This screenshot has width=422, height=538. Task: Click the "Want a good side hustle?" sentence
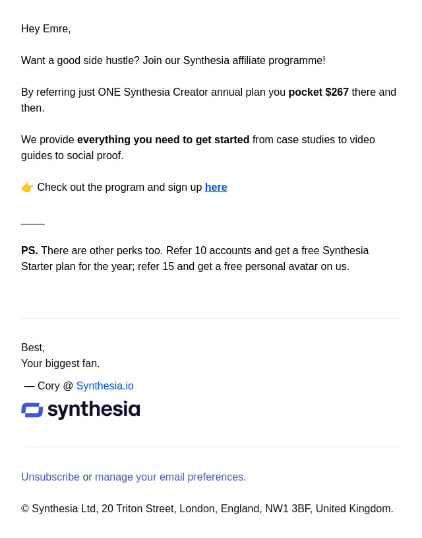click(80, 60)
